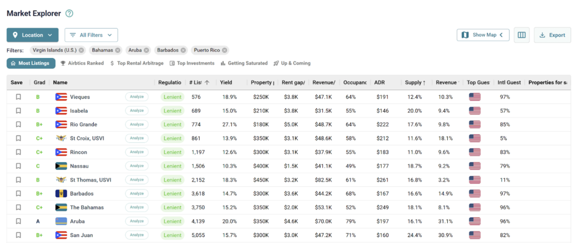This screenshot has width=579, height=243.
Task: Sort by the Supply column header
Action: point(416,82)
